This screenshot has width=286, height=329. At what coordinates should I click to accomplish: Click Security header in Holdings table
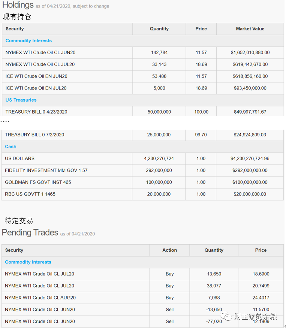[15, 29]
